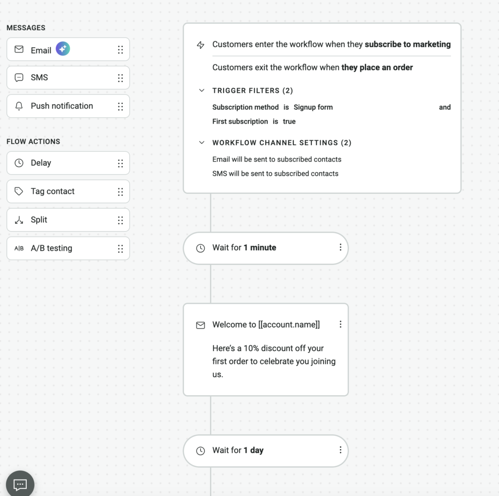
Task: Select the SMS speech bubble icon
Action: pyautogui.click(x=19, y=78)
